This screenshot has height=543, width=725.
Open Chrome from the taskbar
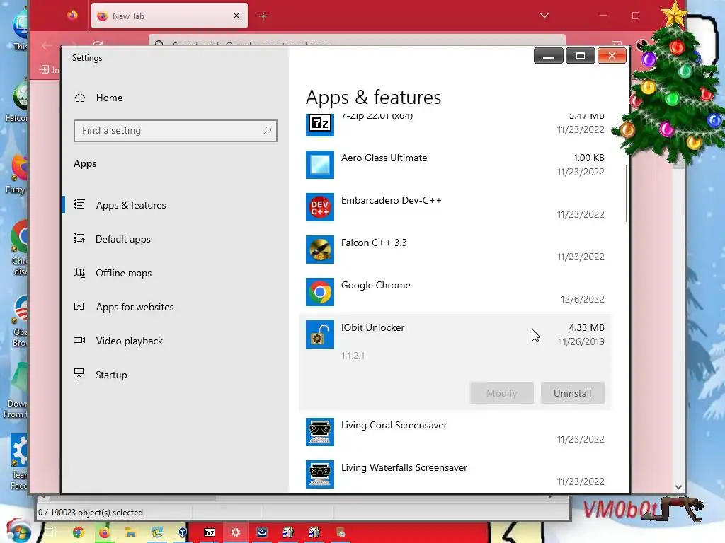click(79, 533)
